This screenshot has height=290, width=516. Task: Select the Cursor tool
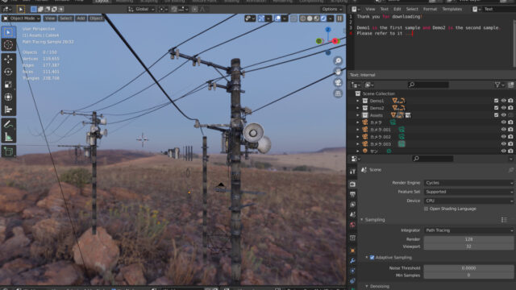[8, 45]
